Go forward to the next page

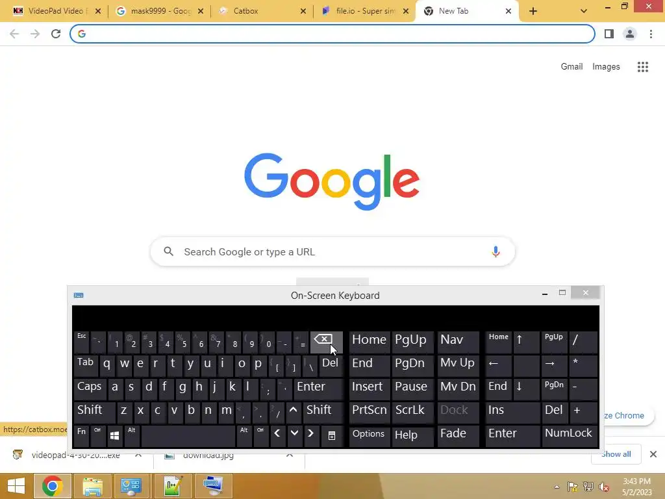pyautogui.click(x=35, y=34)
